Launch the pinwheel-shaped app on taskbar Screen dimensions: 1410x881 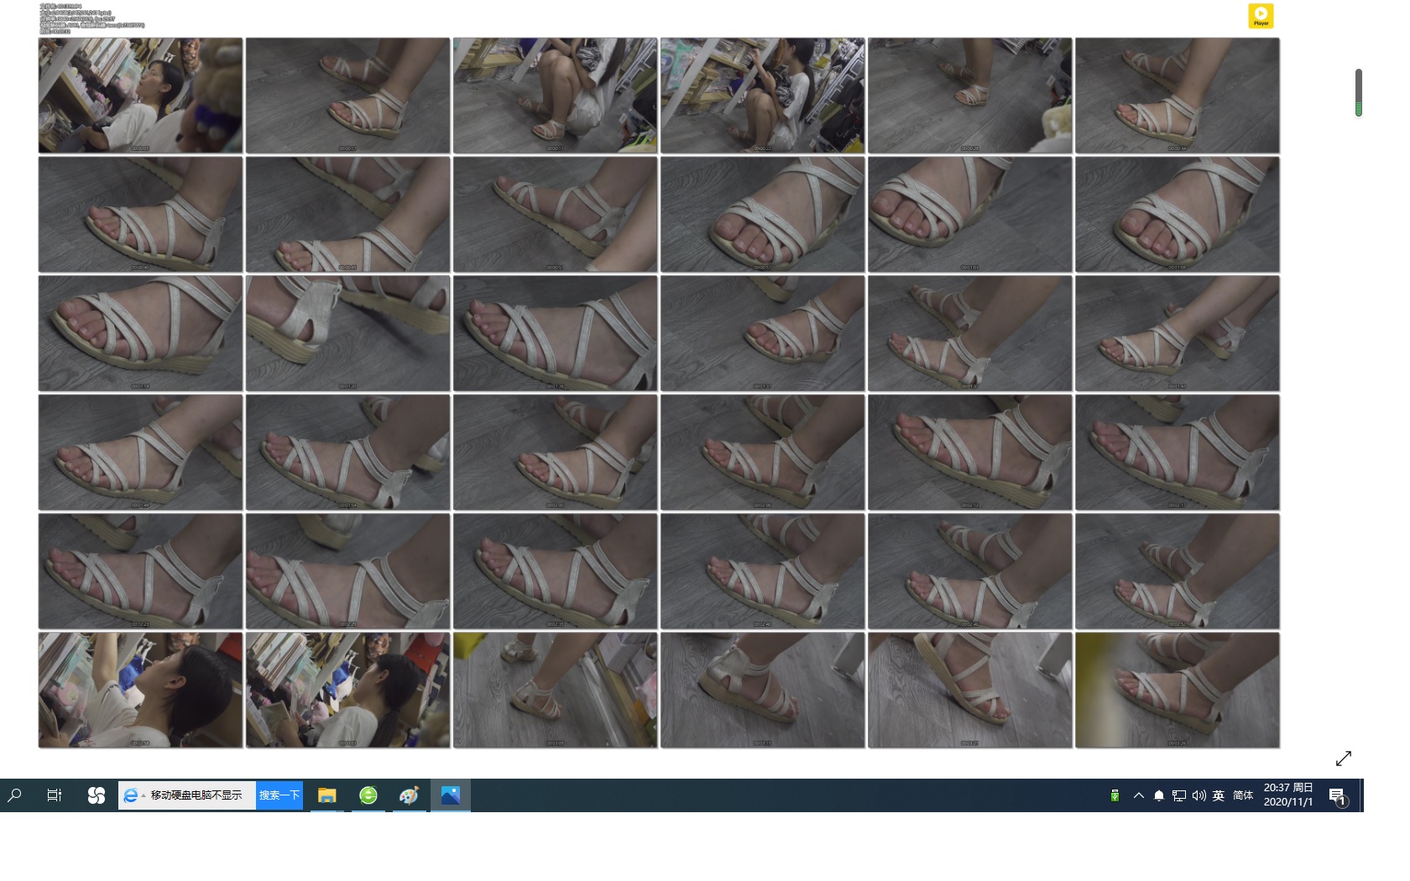(97, 795)
